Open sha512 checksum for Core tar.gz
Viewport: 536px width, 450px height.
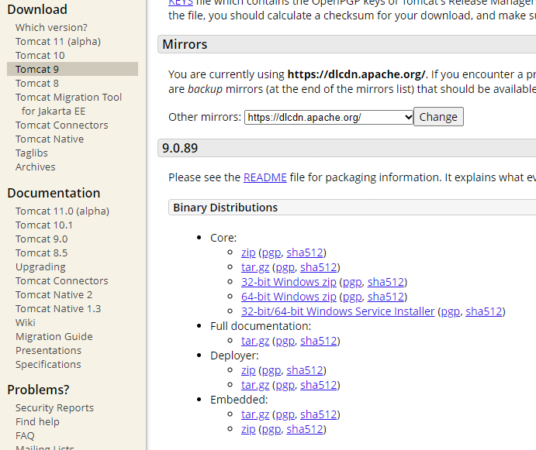click(x=319, y=267)
